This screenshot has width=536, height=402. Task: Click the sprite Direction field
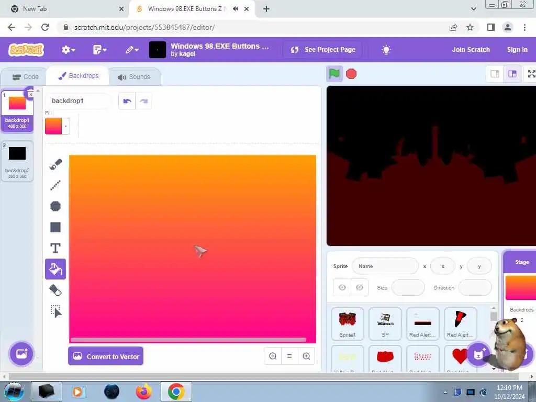point(475,287)
